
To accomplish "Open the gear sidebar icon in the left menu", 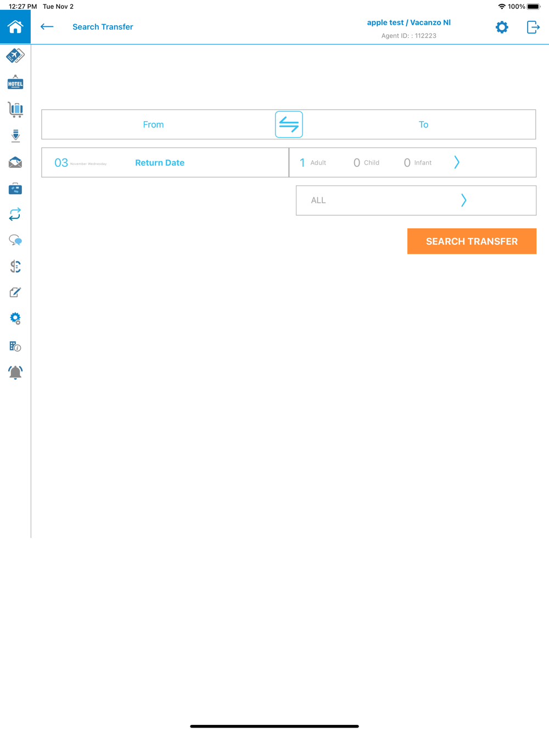I will click(x=15, y=318).
